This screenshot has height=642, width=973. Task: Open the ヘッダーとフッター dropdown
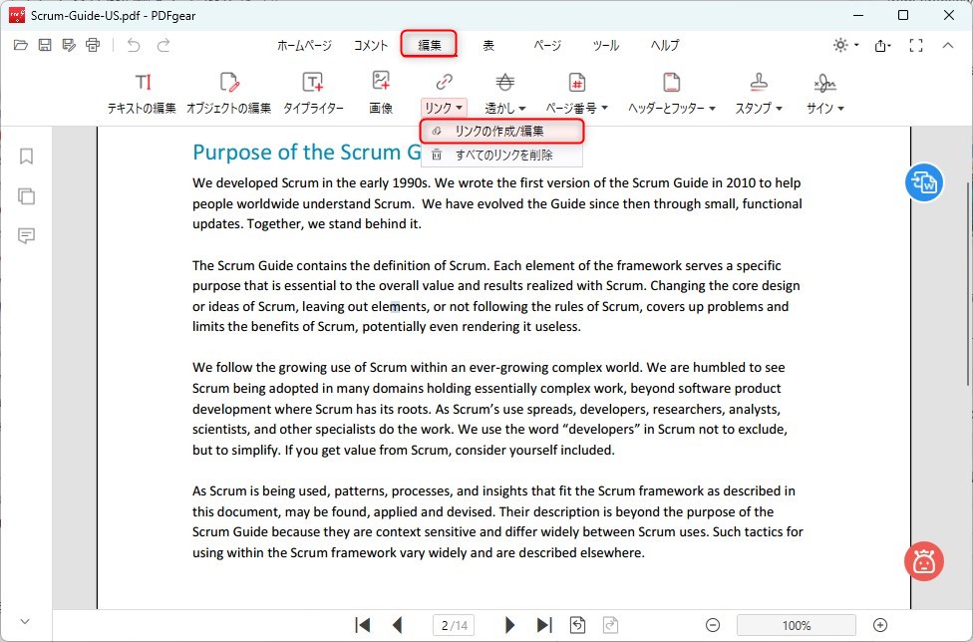672,108
